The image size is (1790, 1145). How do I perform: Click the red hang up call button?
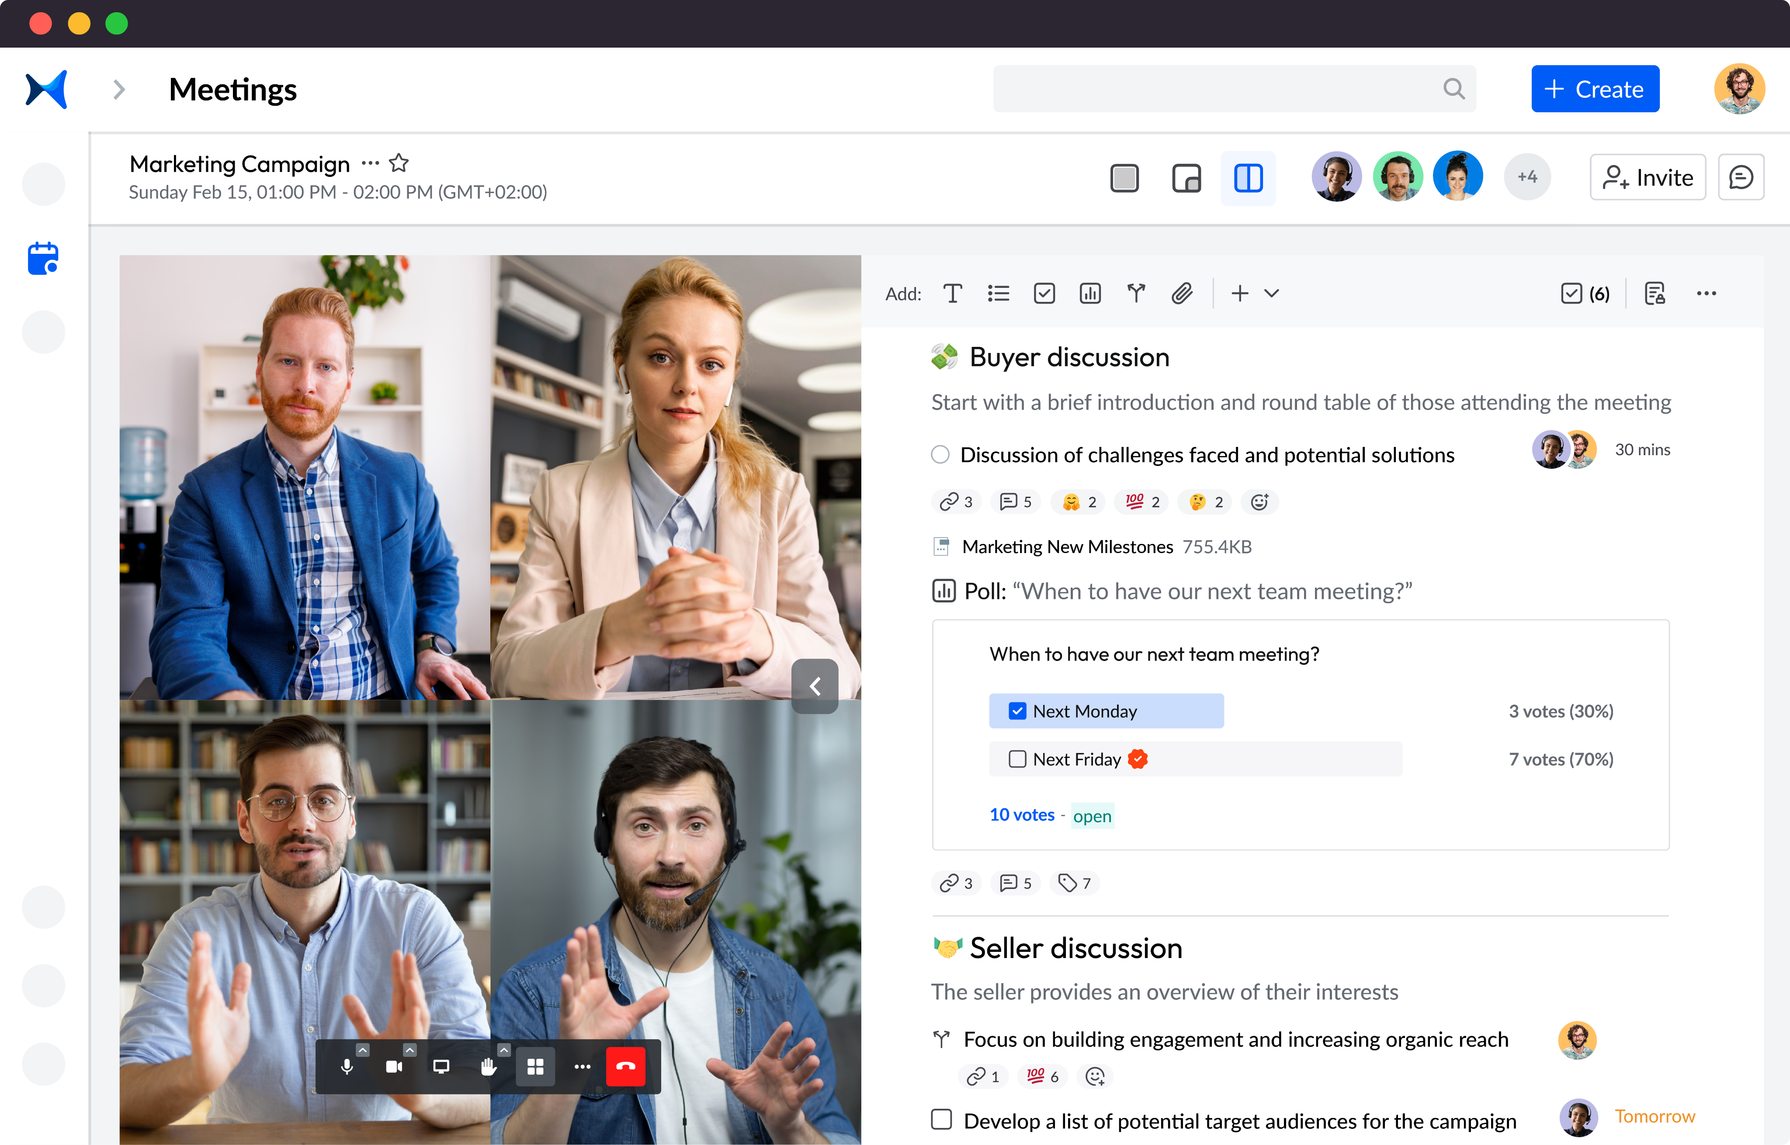coord(625,1066)
